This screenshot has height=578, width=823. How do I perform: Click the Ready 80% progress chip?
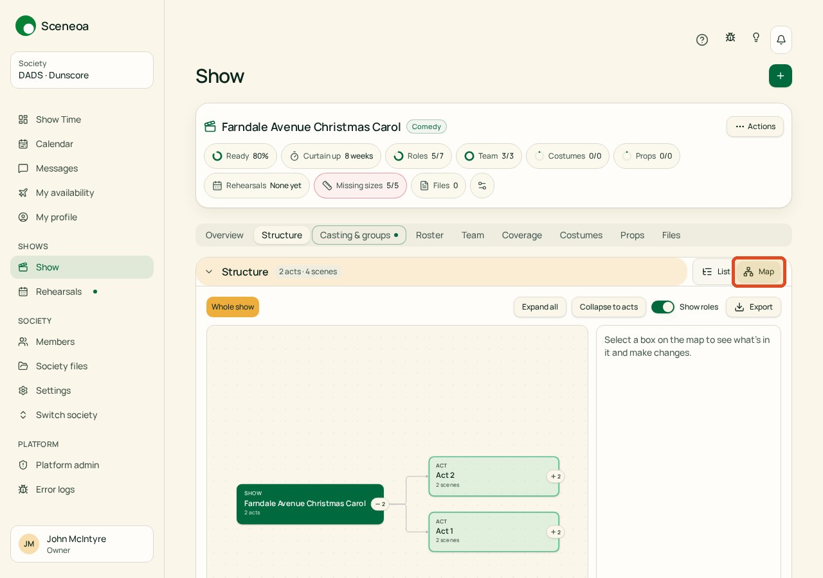[x=240, y=156]
